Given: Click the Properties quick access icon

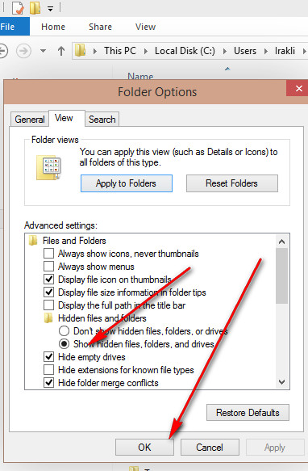Looking at the screenshot, I should click(18, 8).
